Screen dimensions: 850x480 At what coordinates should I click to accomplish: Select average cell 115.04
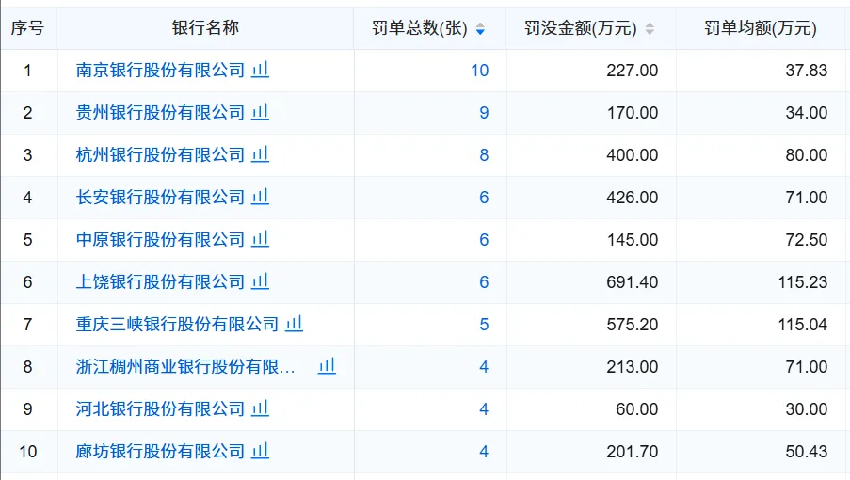pos(803,325)
